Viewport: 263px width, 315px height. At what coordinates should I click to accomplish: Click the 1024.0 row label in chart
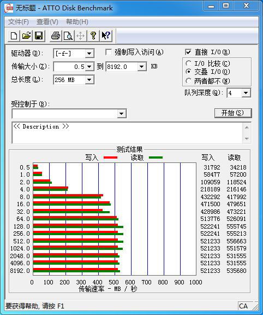tap(20, 248)
